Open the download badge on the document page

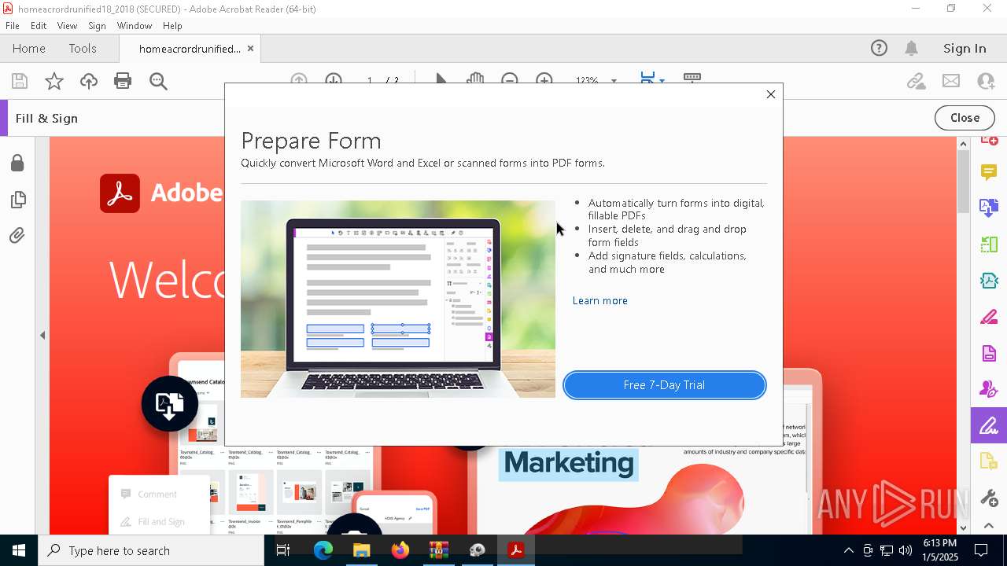pyautogui.click(x=170, y=404)
